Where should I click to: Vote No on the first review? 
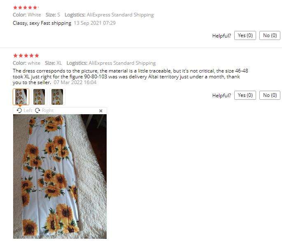(270, 35)
